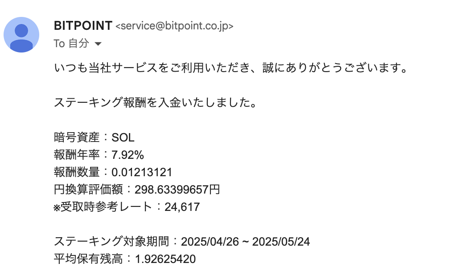The width and height of the screenshot is (453, 275).
Task: Click the "To 自分" recipient label
Action: click(71, 44)
